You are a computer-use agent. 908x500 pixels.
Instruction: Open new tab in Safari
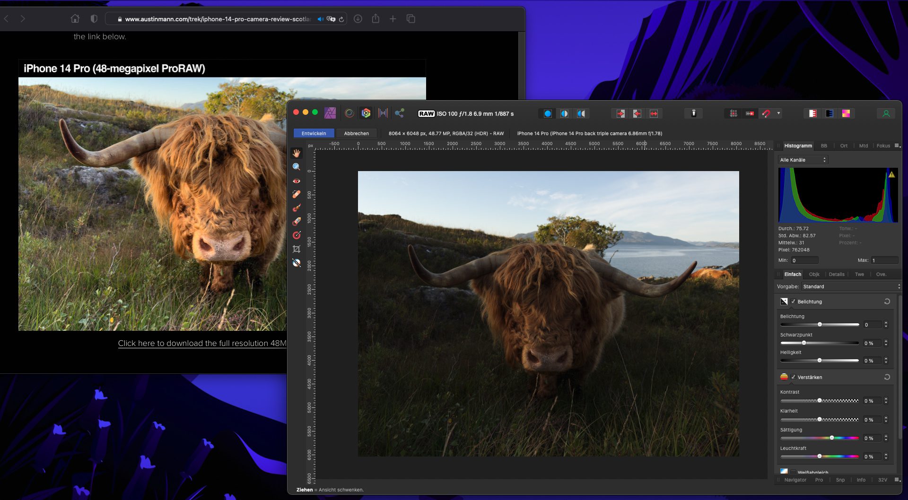coord(393,19)
